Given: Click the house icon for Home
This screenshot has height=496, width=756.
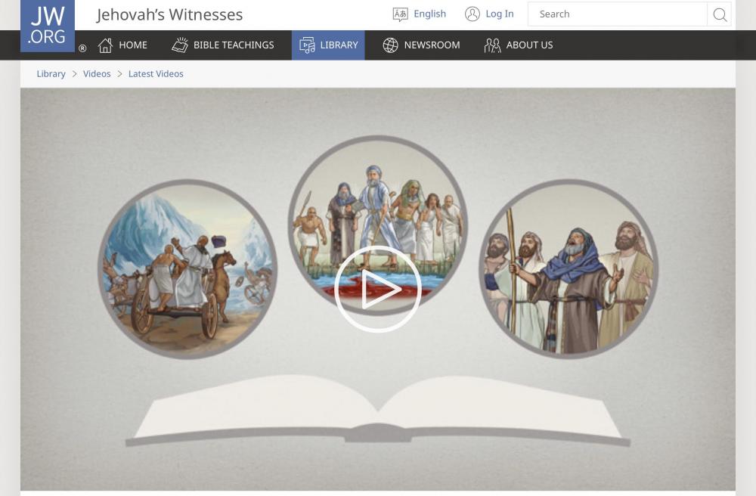Looking at the screenshot, I should pos(105,45).
